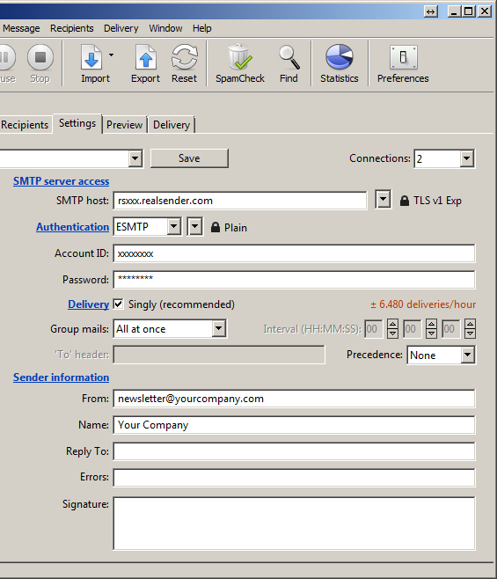Image resolution: width=497 pixels, height=579 pixels.
Task: Open the Connections dropdown
Action: tap(467, 158)
